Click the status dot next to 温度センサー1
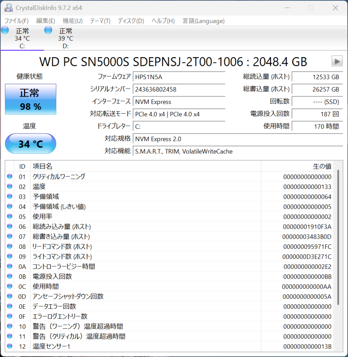This screenshot has width=348, height=357. 9,346
